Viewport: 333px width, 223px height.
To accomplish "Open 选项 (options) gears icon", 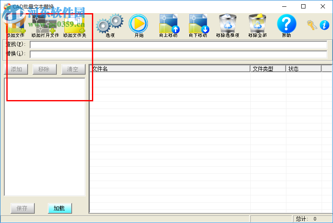I will click(x=110, y=25).
